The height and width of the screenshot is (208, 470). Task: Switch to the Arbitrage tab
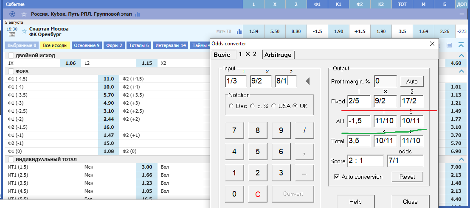(278, 55)
